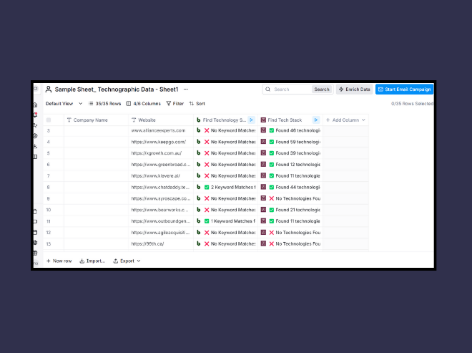Open the Default View dropdown

[x=64, y=104]
